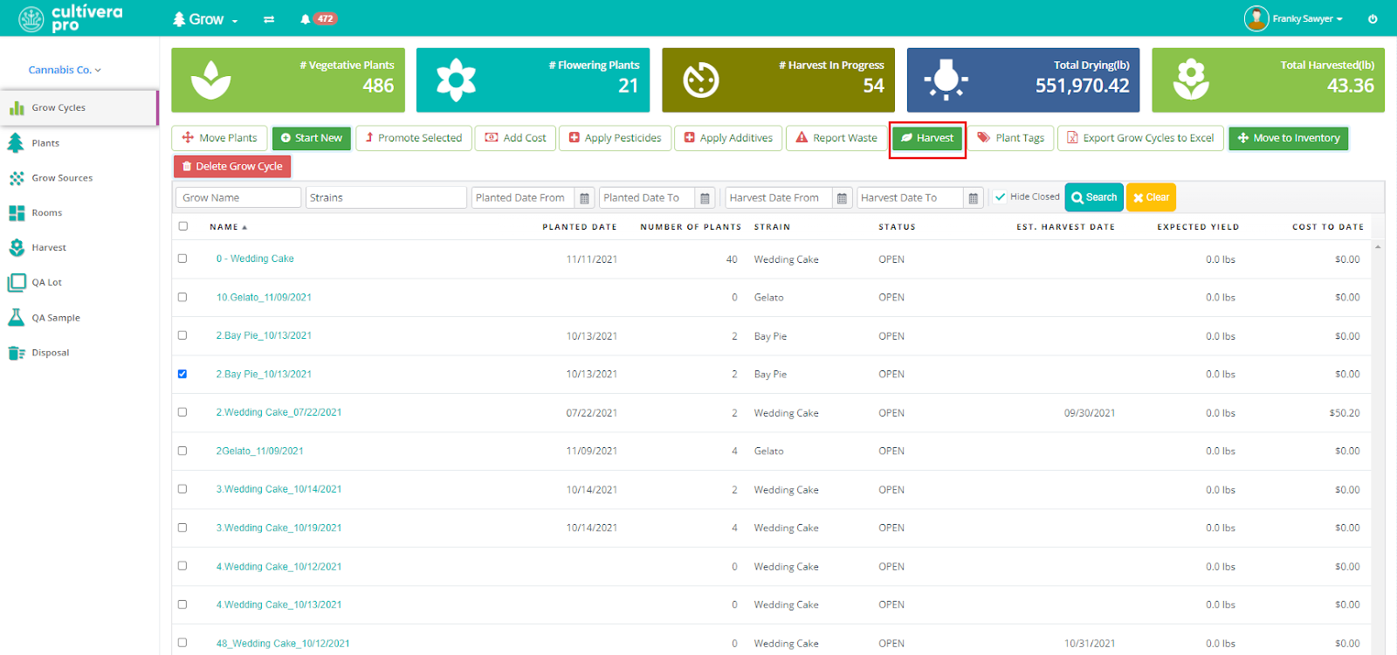This screenshot has width=1397, height=655.
Task: Click the switch arrows icon in header
Action: (269, 19)
